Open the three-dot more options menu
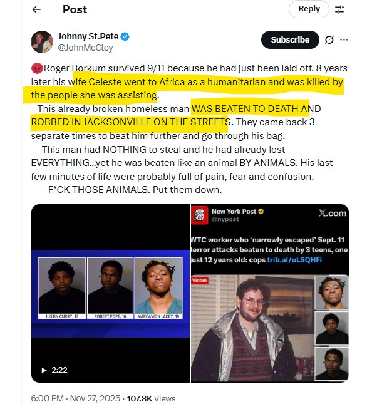This screenshot has height=404, width=372. [344, 39]
